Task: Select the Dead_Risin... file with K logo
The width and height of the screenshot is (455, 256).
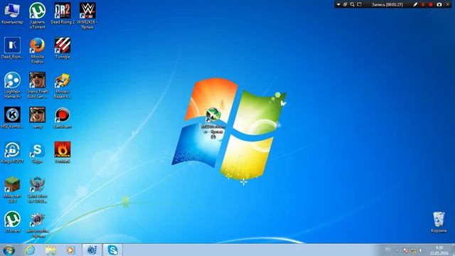Action: [x=12, y=48]
